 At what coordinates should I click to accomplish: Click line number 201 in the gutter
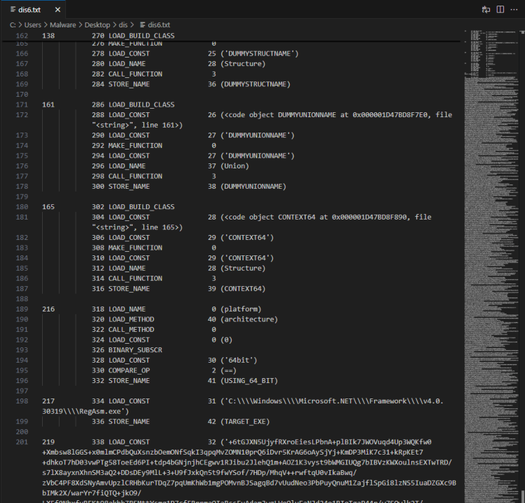[x=22, y=442]
